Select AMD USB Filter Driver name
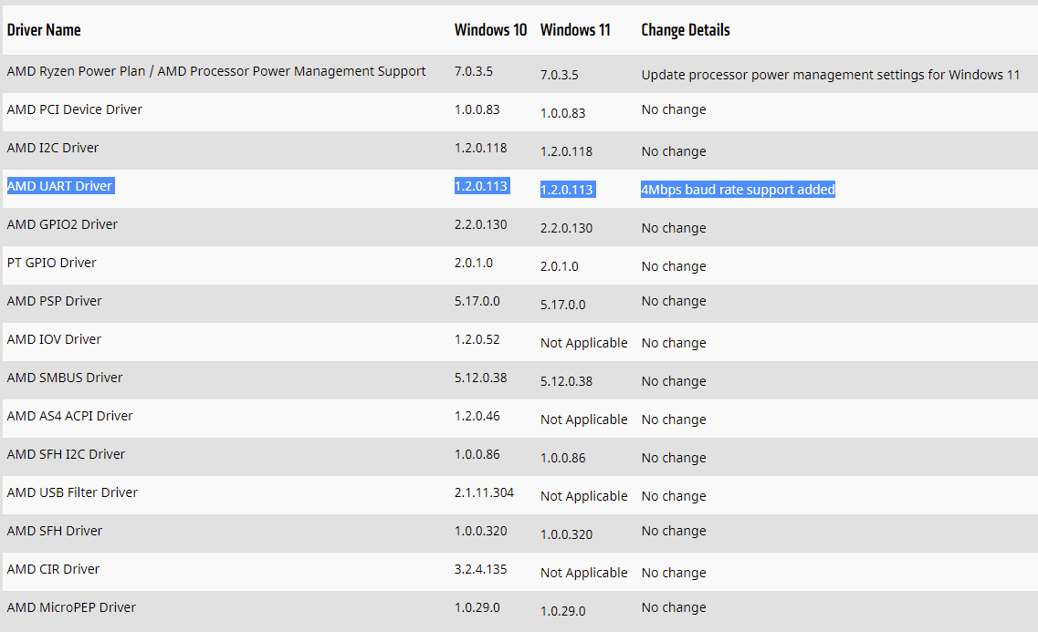Screen dimensions: 1038x632 72,493
